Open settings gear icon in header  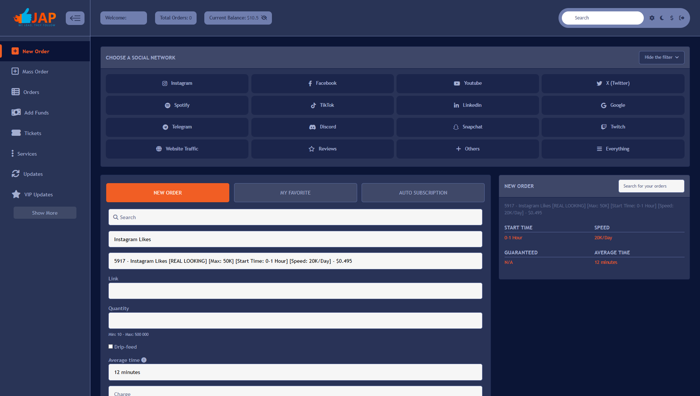tap(652, 18)
